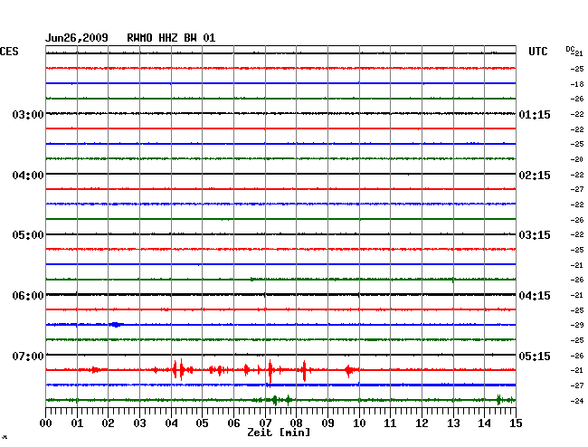Click the CES timezone header
Screen dimensions: 588x447
(x=9, y=52)
